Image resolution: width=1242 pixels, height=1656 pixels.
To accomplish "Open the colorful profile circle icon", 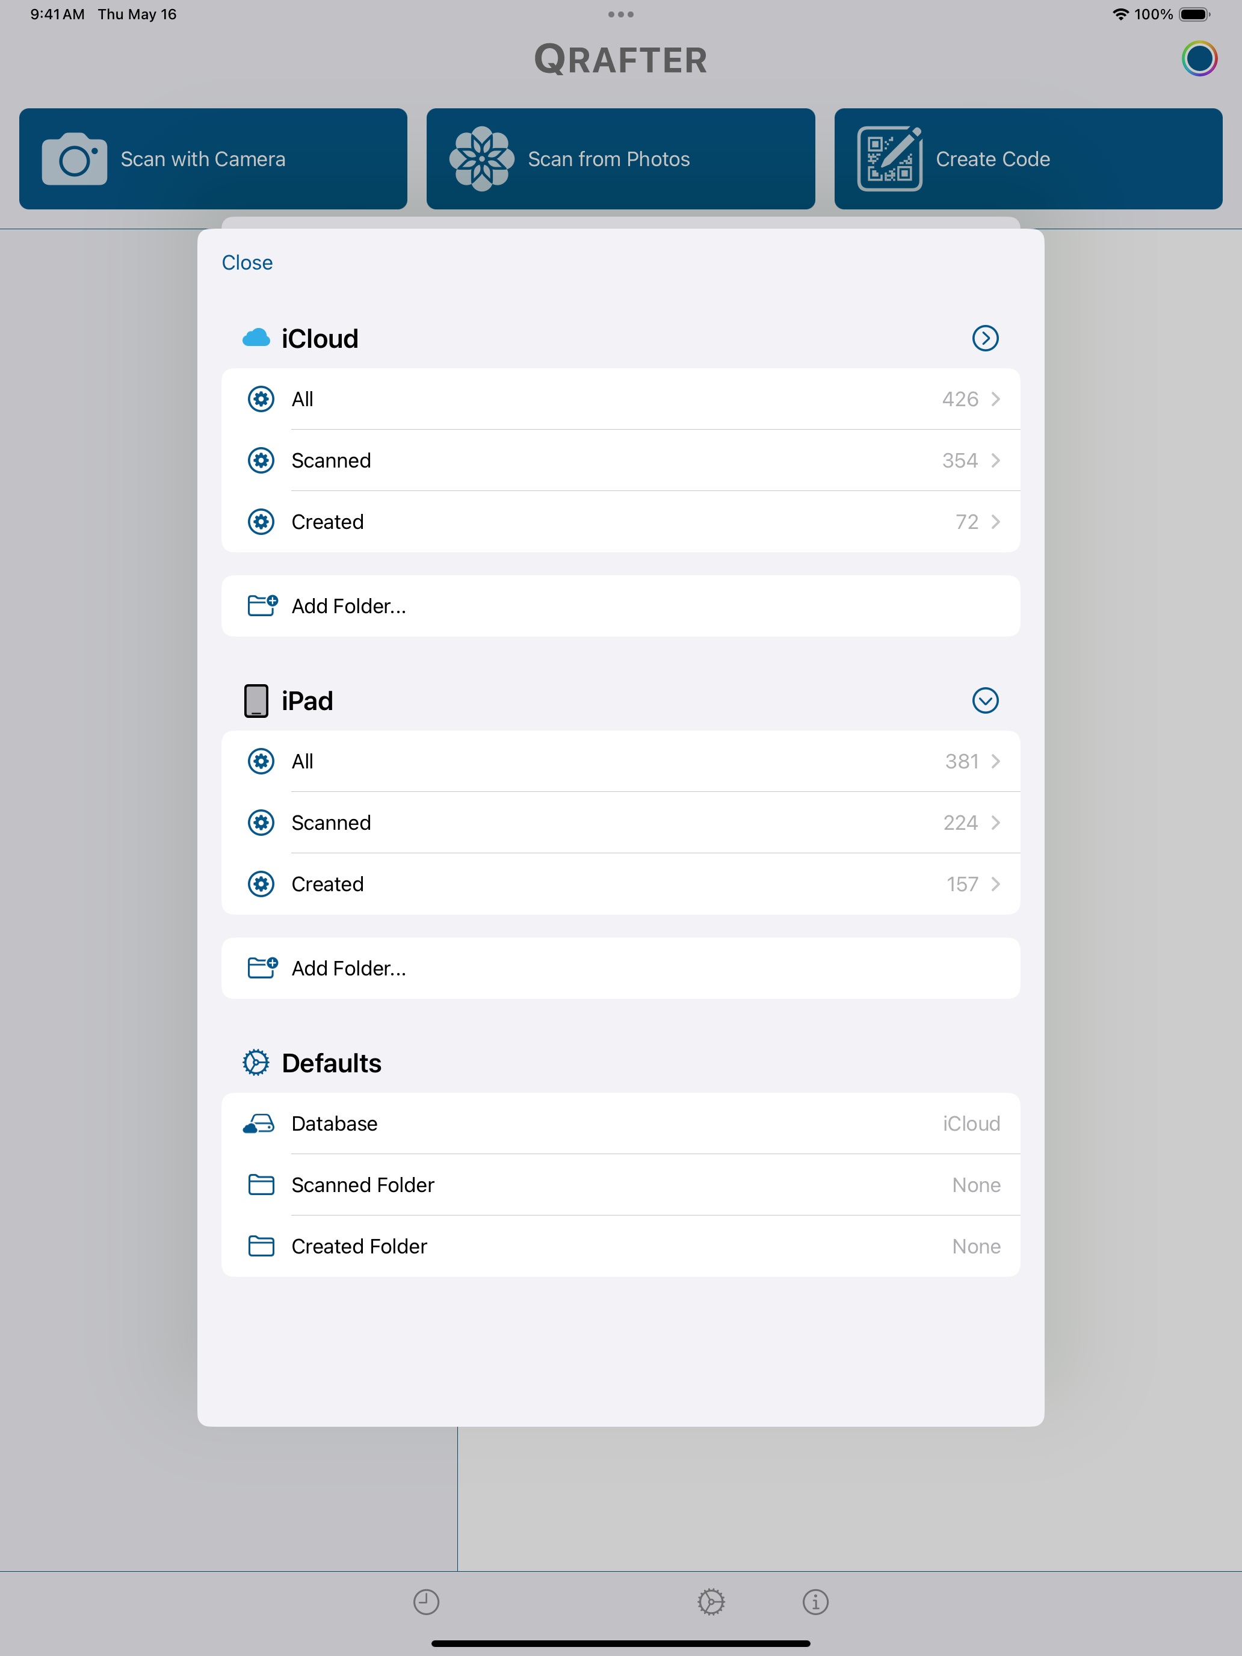I will point(1199,58).
